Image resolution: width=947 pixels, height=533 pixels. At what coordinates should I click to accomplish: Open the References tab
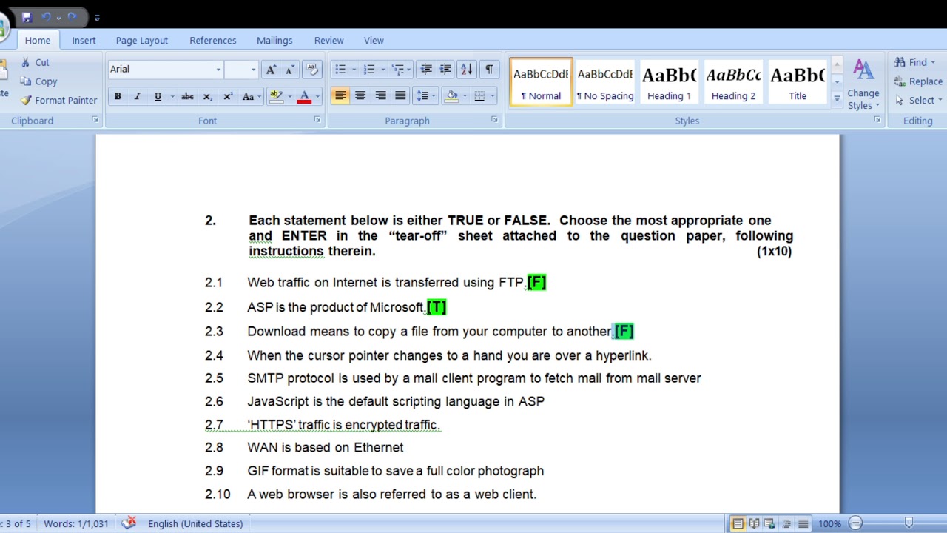(x=213, y=40)
